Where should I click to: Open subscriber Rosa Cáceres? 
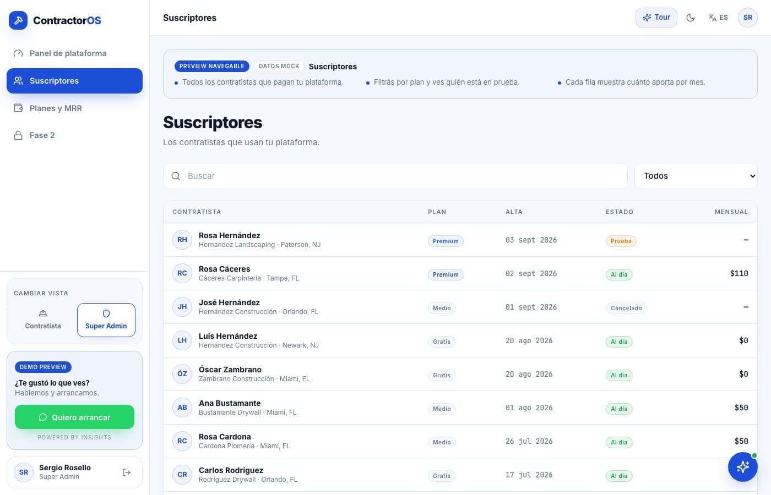(460, 273)
